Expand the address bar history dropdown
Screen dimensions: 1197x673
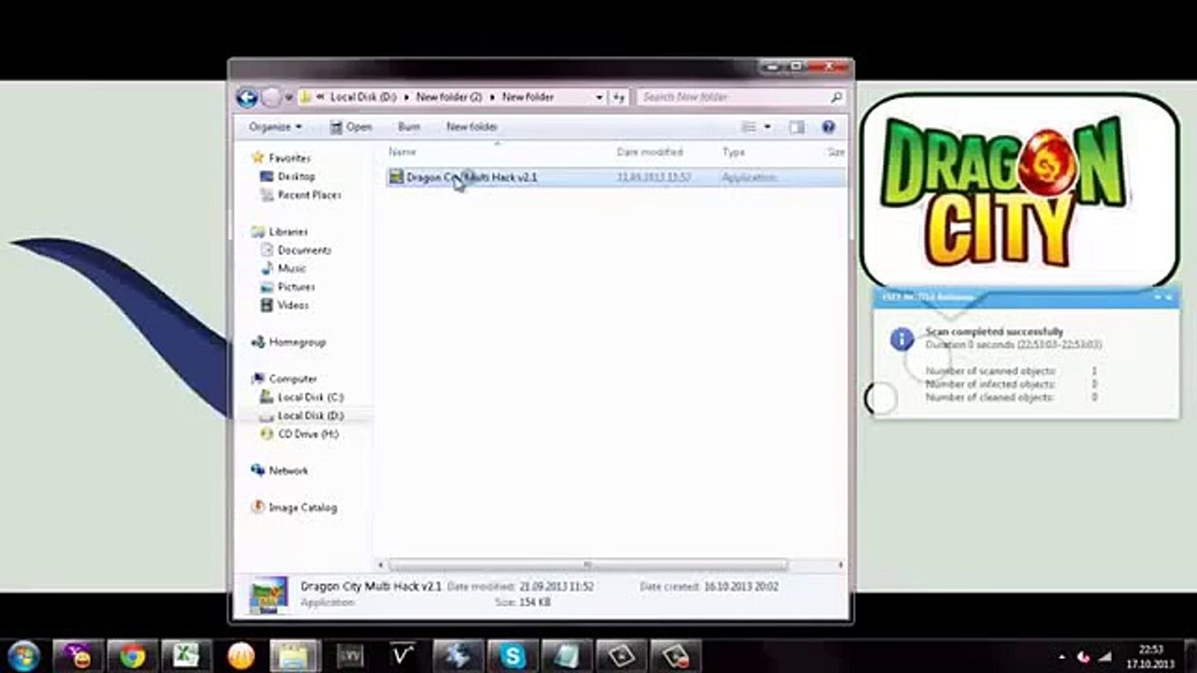click(x=599, y=97)
